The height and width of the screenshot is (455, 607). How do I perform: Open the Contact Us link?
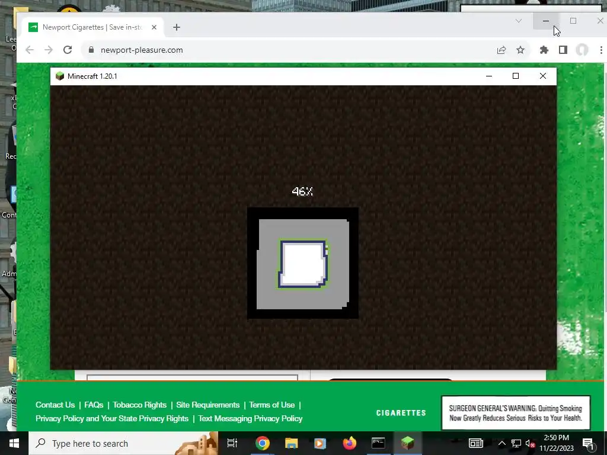[55, 405]
